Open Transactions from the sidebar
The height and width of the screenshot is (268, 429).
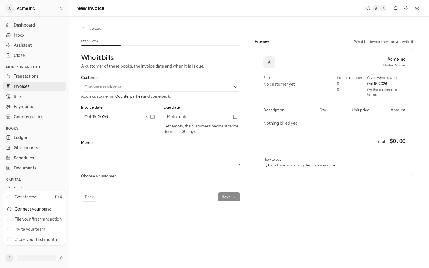pos(35,76)
